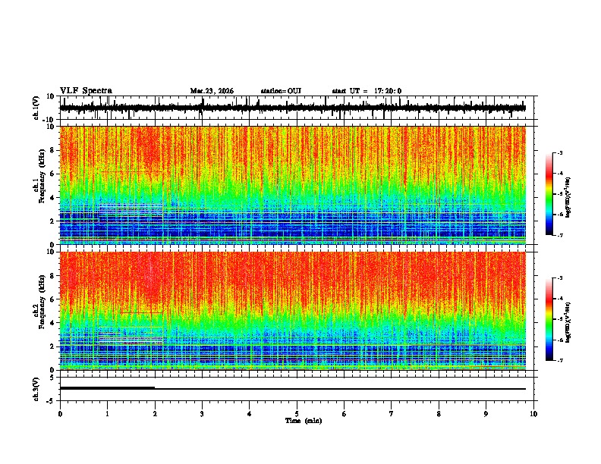Click the 'station=OUI' label

coord(281,91)
